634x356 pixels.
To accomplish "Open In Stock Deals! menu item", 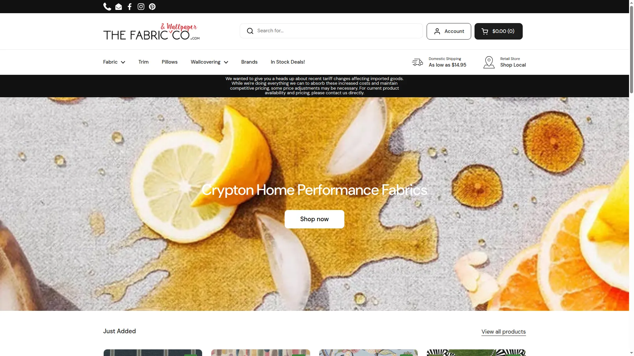I will [288, 62].
